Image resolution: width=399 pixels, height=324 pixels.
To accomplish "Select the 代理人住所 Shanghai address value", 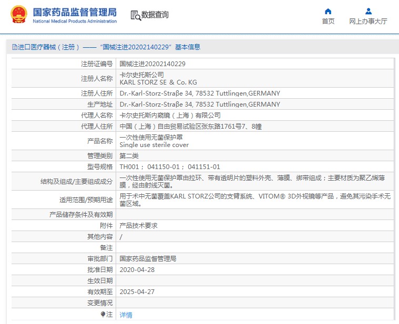I will (191, 127).
